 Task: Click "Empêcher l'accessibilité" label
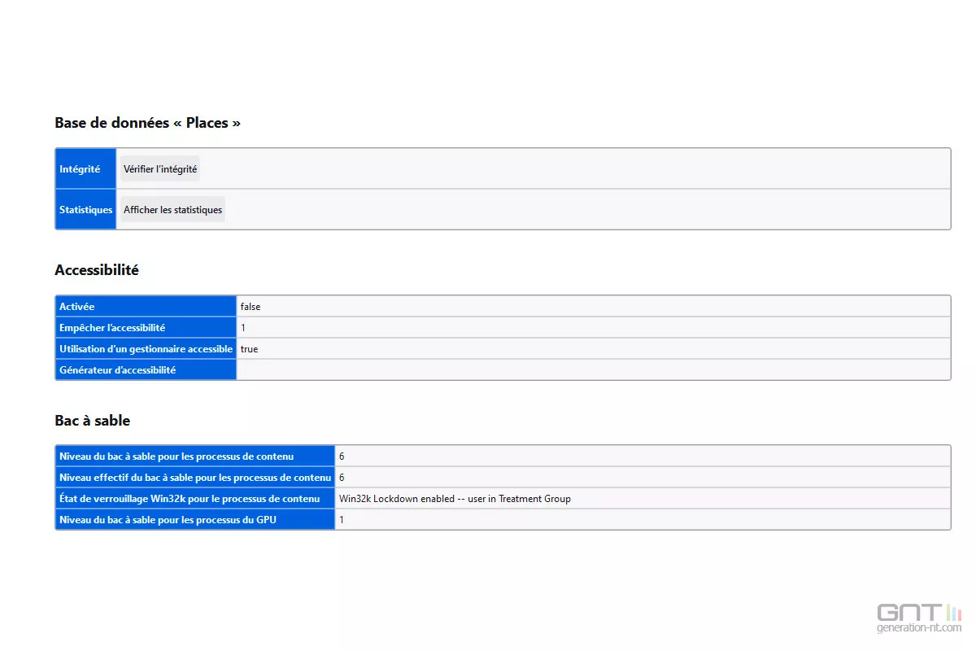146,328
